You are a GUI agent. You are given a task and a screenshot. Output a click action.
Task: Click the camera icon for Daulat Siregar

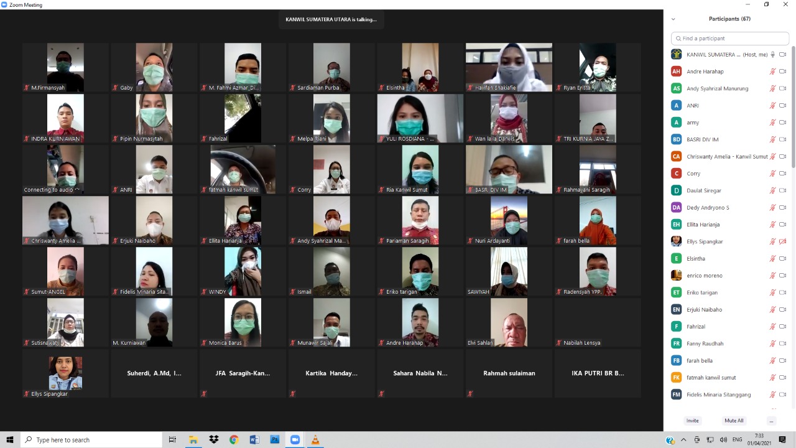click(783, 190)
